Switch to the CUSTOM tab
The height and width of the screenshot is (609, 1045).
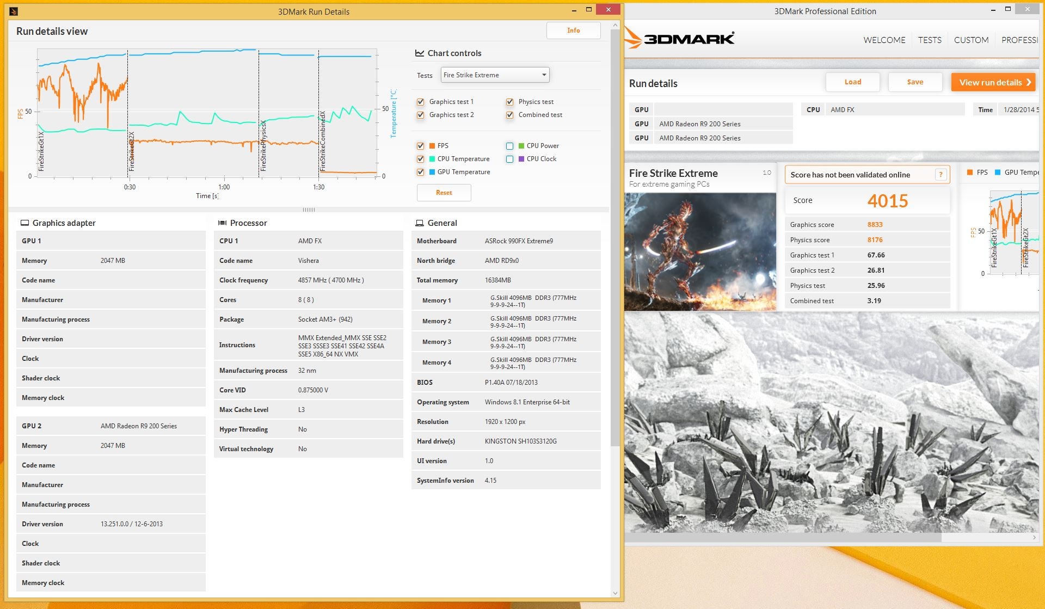[x=971, y=40]
